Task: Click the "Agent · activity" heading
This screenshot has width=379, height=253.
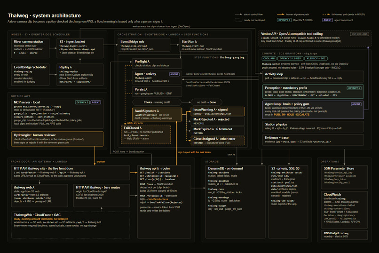Action: 145,74
